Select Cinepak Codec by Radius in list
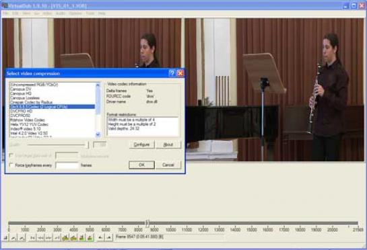Screen dimensions: 367x250 [31, 102]
